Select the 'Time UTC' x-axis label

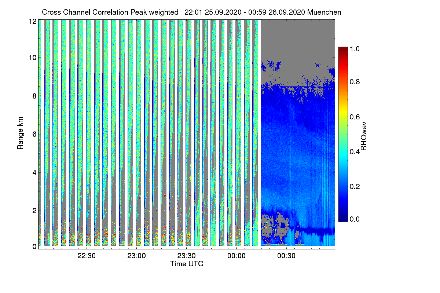coord(187,264)
